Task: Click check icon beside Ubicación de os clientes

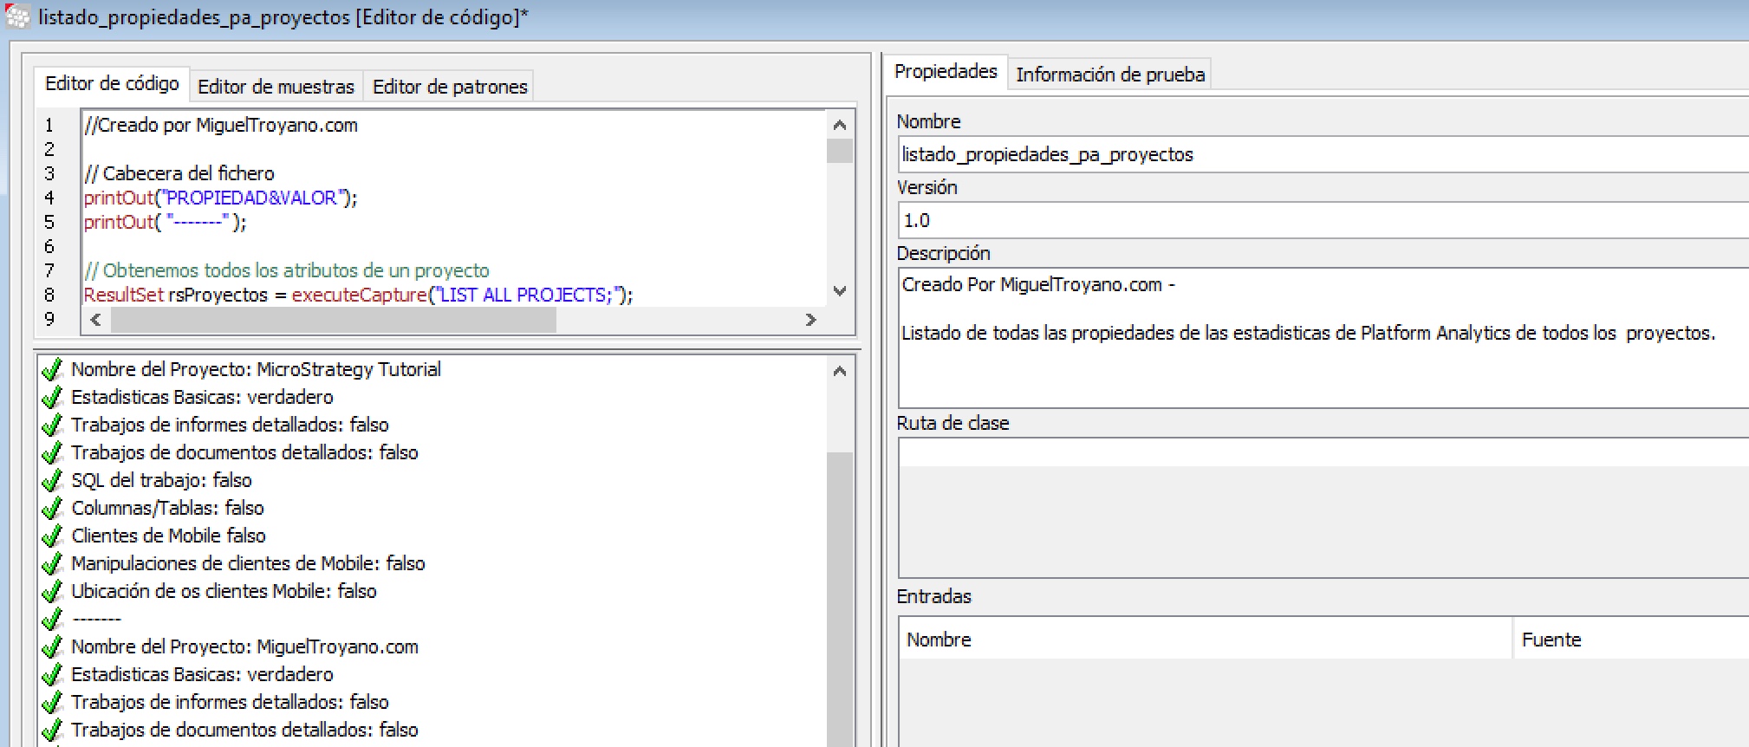Action: point(53,591)
